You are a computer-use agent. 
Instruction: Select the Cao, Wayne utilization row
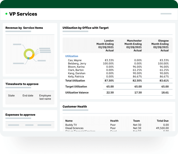[x=75, y=60]
